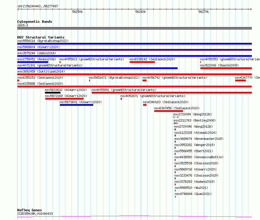The height and width of the screenshot is (220, 260).
Task: Click esv3669674 (Besenbacher2015) label
Action: click(199, 139)
